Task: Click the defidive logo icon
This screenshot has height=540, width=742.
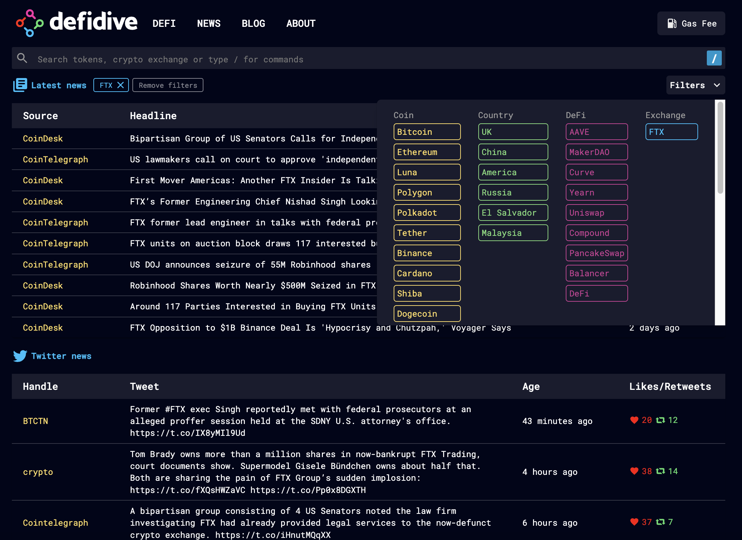Action: (30, 23)
